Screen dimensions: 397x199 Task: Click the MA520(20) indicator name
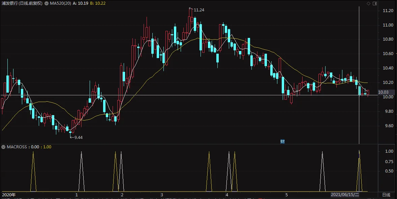tap(60, 4)
